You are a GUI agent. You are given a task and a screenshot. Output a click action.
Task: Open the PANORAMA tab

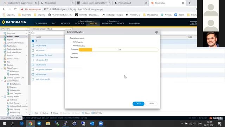point(135,23)
